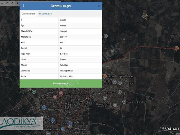Select the Öznitelik Bilgisi tab
This screenshot has height=135, width=180.
[x=28, y=14]
